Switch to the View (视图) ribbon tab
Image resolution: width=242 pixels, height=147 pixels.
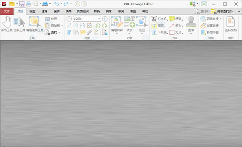coord(32,11)
